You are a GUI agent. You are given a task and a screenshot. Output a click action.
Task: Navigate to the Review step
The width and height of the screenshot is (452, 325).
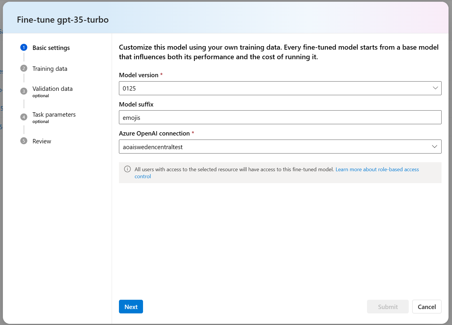41,141
